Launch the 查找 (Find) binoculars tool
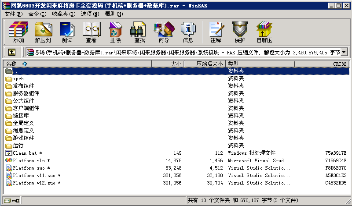The height and width of the screenshot is (206, 352). tap(139, 32)
